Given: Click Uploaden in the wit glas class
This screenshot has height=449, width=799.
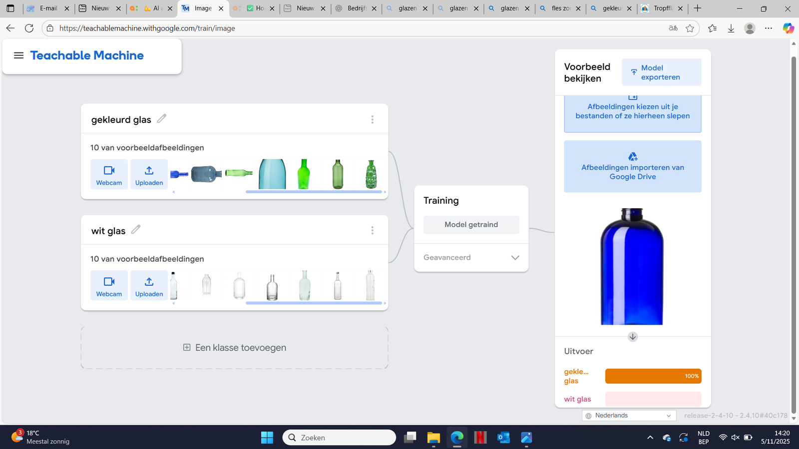Looking at the screenshot, I should tap(149, 285).
